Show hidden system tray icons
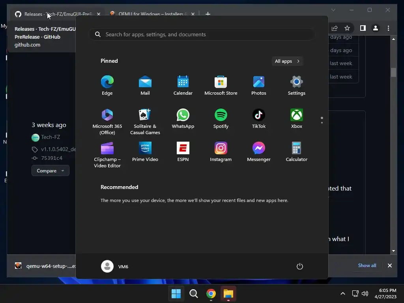Viewport: 404px width, 303px height. tap(343, 294)
